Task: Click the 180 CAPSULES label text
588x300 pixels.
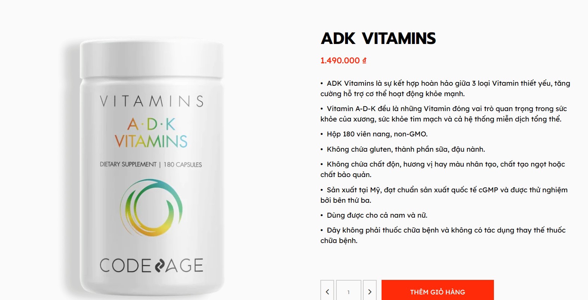Action: (x=183, y=164)
